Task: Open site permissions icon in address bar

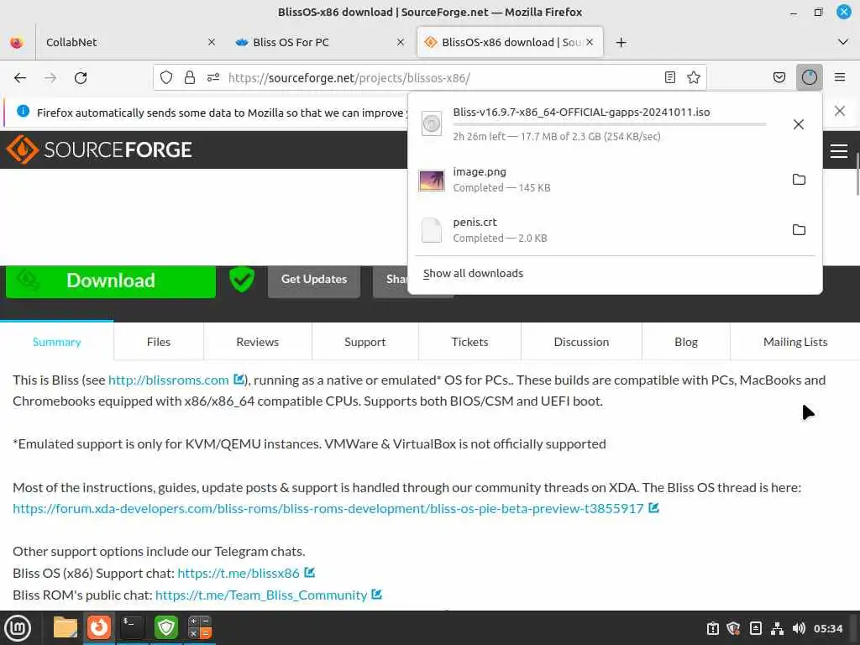Action: [x=213, y=78]
